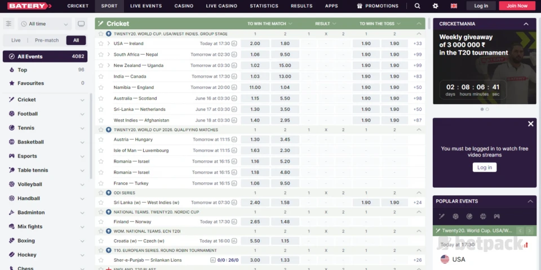The width and height of the screenshot is (541, 270).
Task: Bet on South Africa at odds 1.06
Action: click(x=255, y=55)
